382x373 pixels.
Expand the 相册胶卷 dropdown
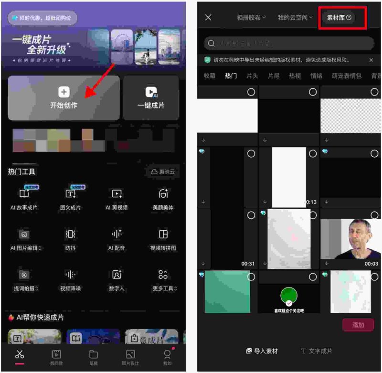(251, 18)
